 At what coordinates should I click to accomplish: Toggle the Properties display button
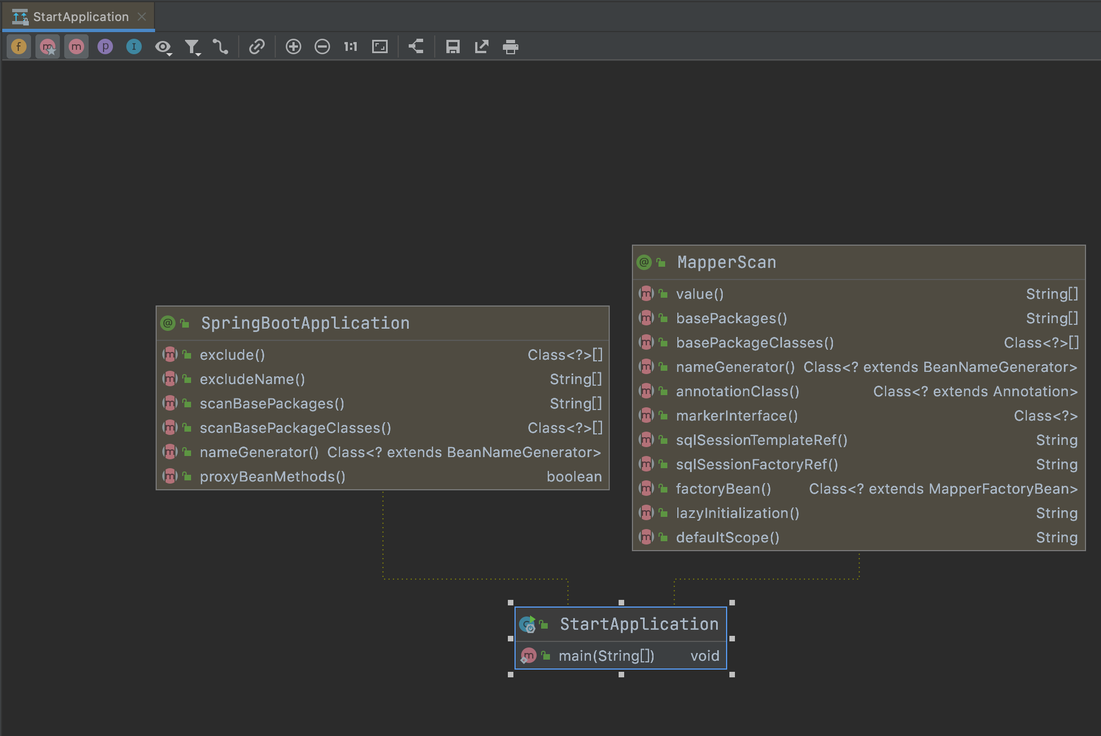(105, 47)
